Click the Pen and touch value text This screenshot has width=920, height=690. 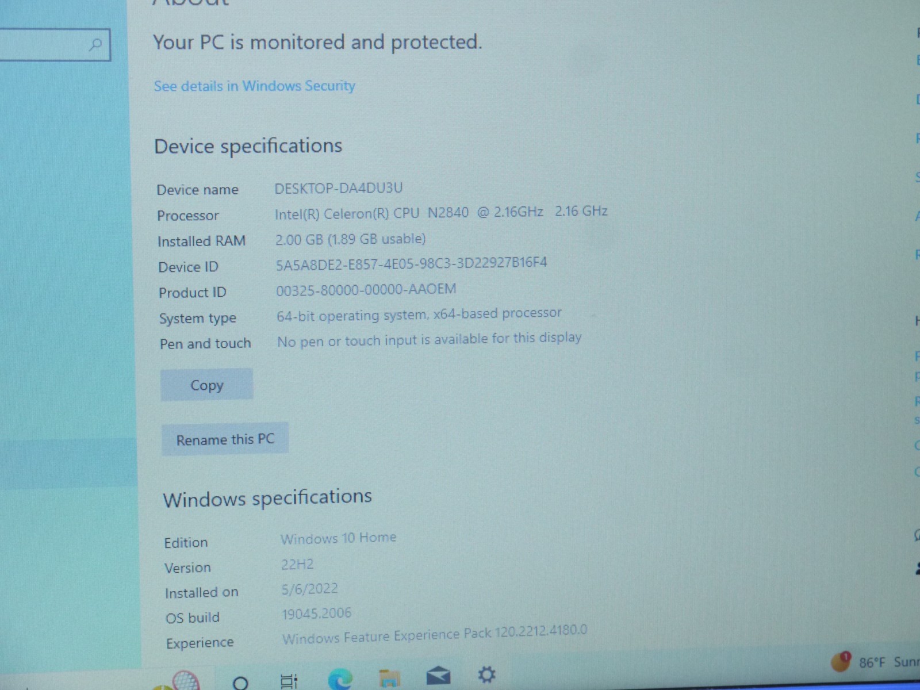pyautogui.click(x=430, y=339)
